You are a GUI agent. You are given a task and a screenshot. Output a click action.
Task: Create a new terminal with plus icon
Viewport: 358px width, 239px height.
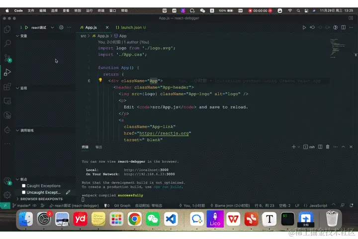[x=294, y=147]
